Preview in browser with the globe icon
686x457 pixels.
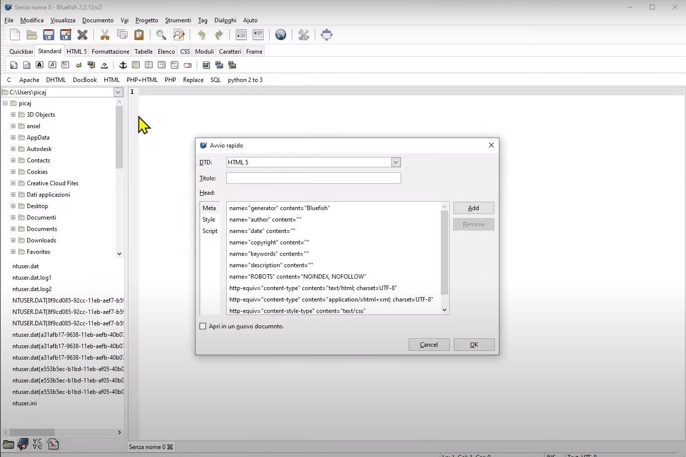point(280,35)
